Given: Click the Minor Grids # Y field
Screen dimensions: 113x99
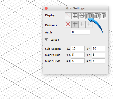Looking at the screenshot, I should pos(98,61).
